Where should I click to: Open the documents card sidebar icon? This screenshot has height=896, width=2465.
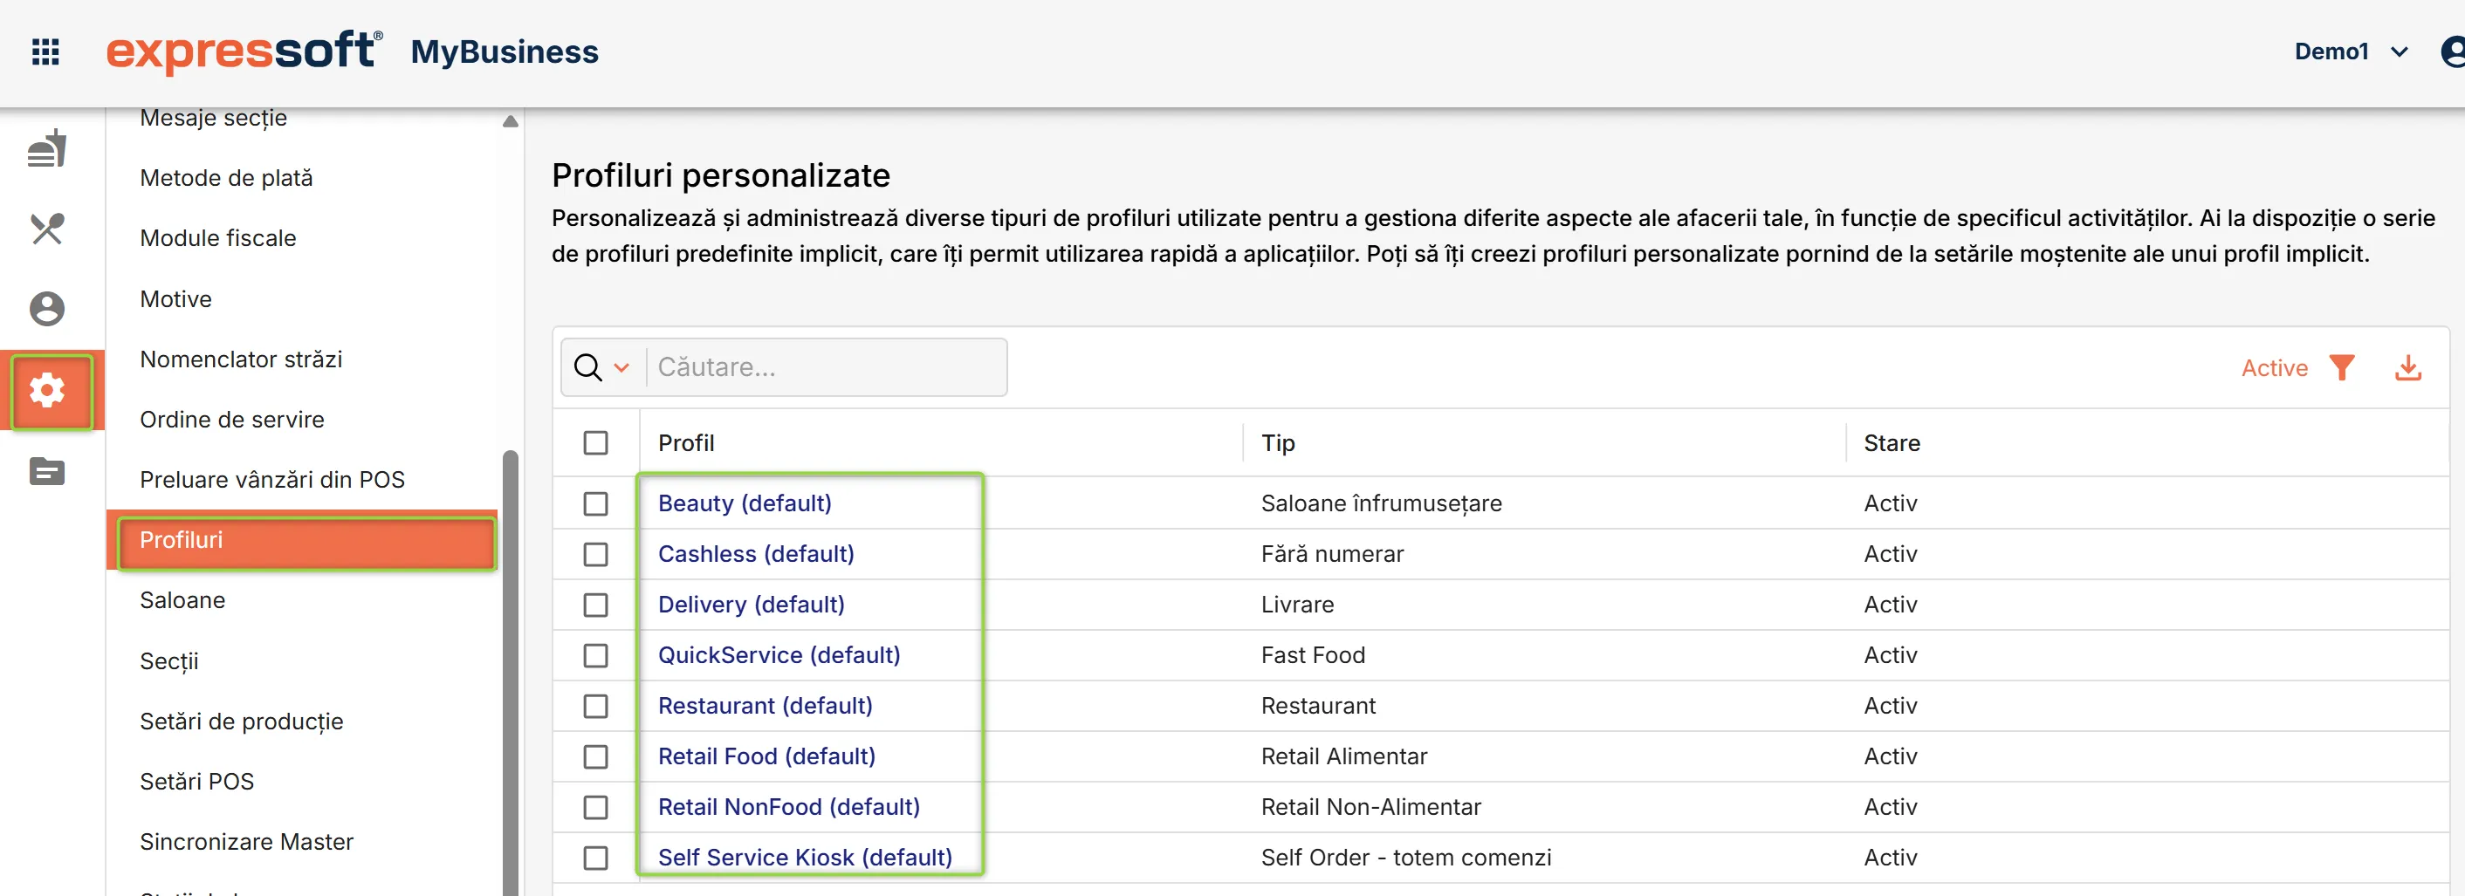coord(47,471)
